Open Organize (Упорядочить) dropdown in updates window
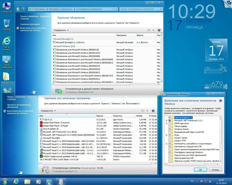The image size is (232, 185). point(61,30)
